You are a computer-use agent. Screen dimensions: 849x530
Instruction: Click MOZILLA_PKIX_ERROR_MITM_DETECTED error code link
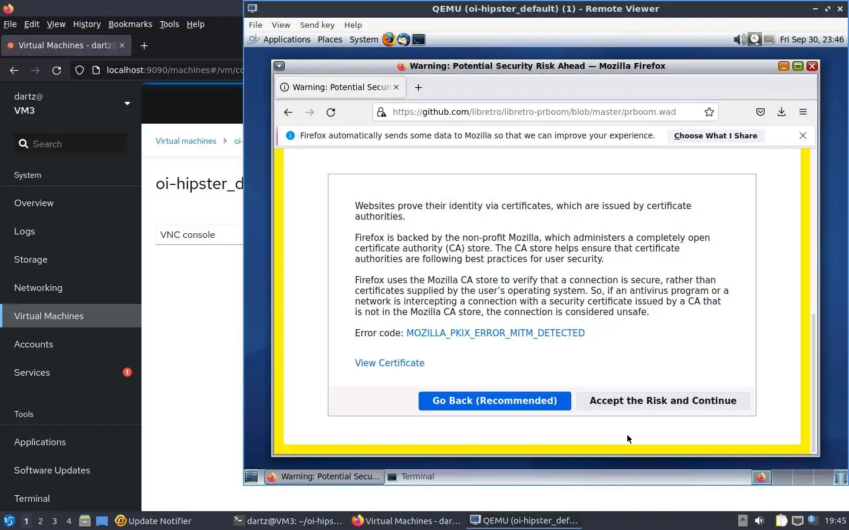click(x=495, y=333)
